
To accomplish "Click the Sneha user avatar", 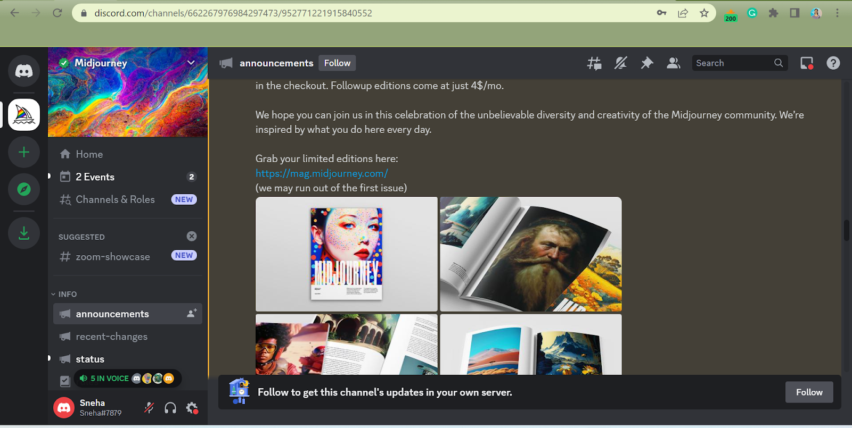I will click(64, 408).
